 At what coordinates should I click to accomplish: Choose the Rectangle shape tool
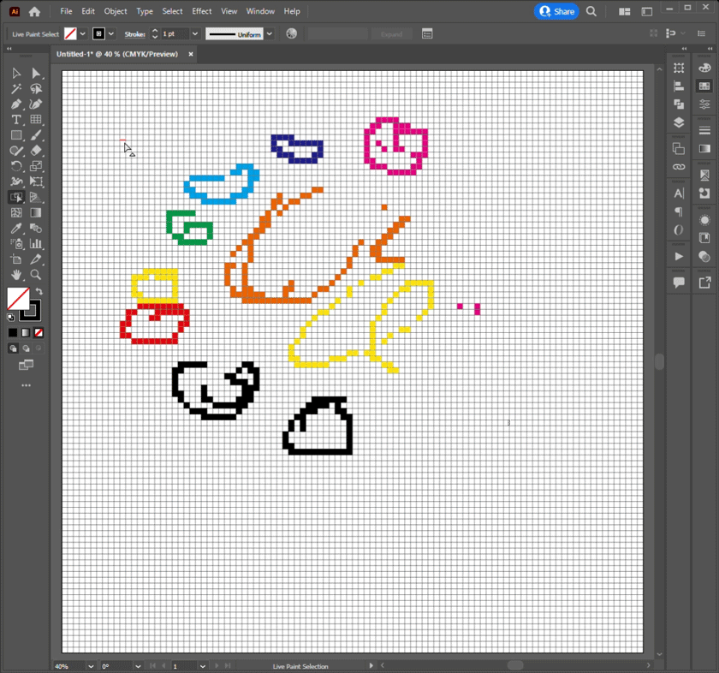[16, 135]
